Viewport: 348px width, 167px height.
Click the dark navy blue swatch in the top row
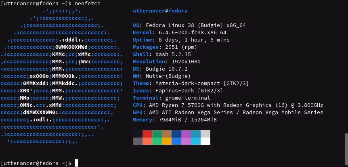176,134
